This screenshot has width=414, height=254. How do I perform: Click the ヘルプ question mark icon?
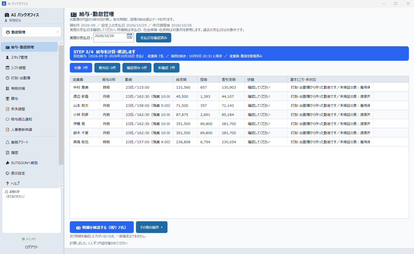[x=8, y=184]
